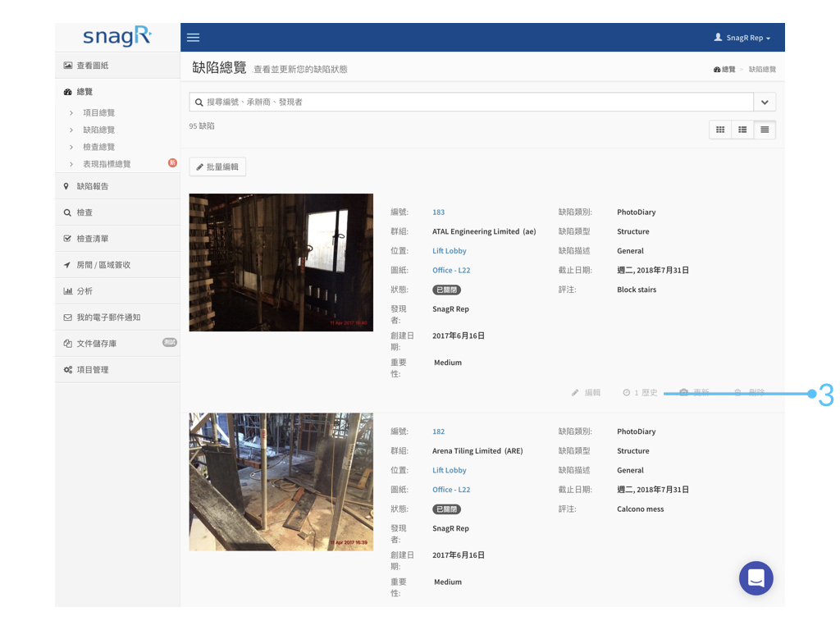Click the 缺陷報告 map pin icon
Image resolution: width=840 pixels, height=630 pixels.
[x=66, y=186]
